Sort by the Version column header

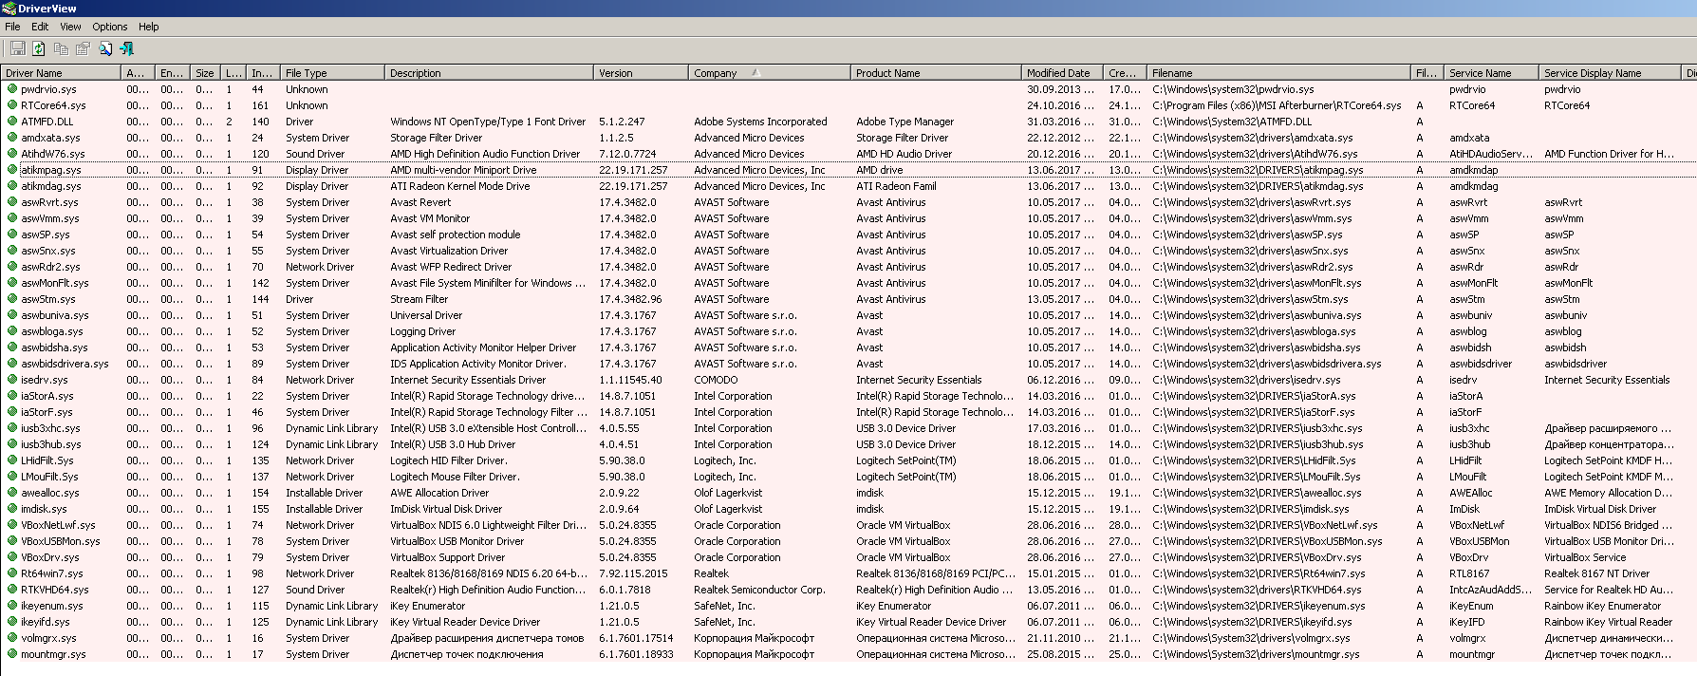pos(641,73)
